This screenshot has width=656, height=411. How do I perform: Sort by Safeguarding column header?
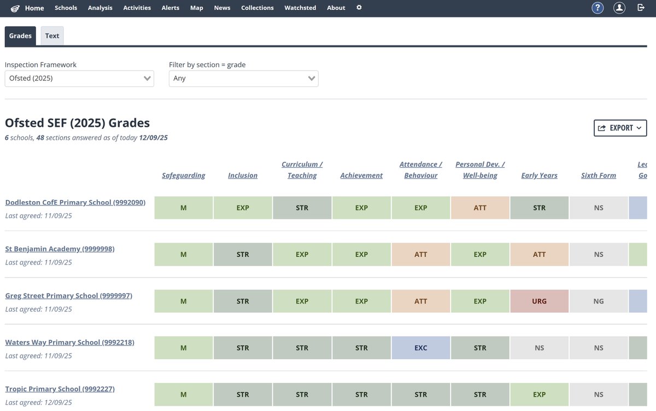tap(184, 175)
